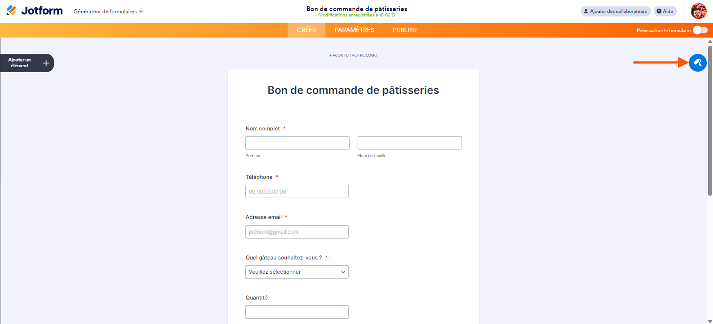This screenshot has height=324, width=713.
Task: Click the revision history icon beside save time
Action: (393, 15)
